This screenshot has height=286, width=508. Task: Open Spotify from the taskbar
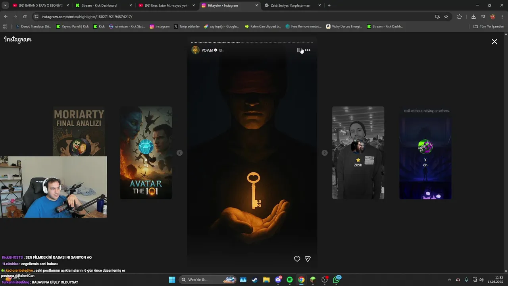(x=290, y=280)
